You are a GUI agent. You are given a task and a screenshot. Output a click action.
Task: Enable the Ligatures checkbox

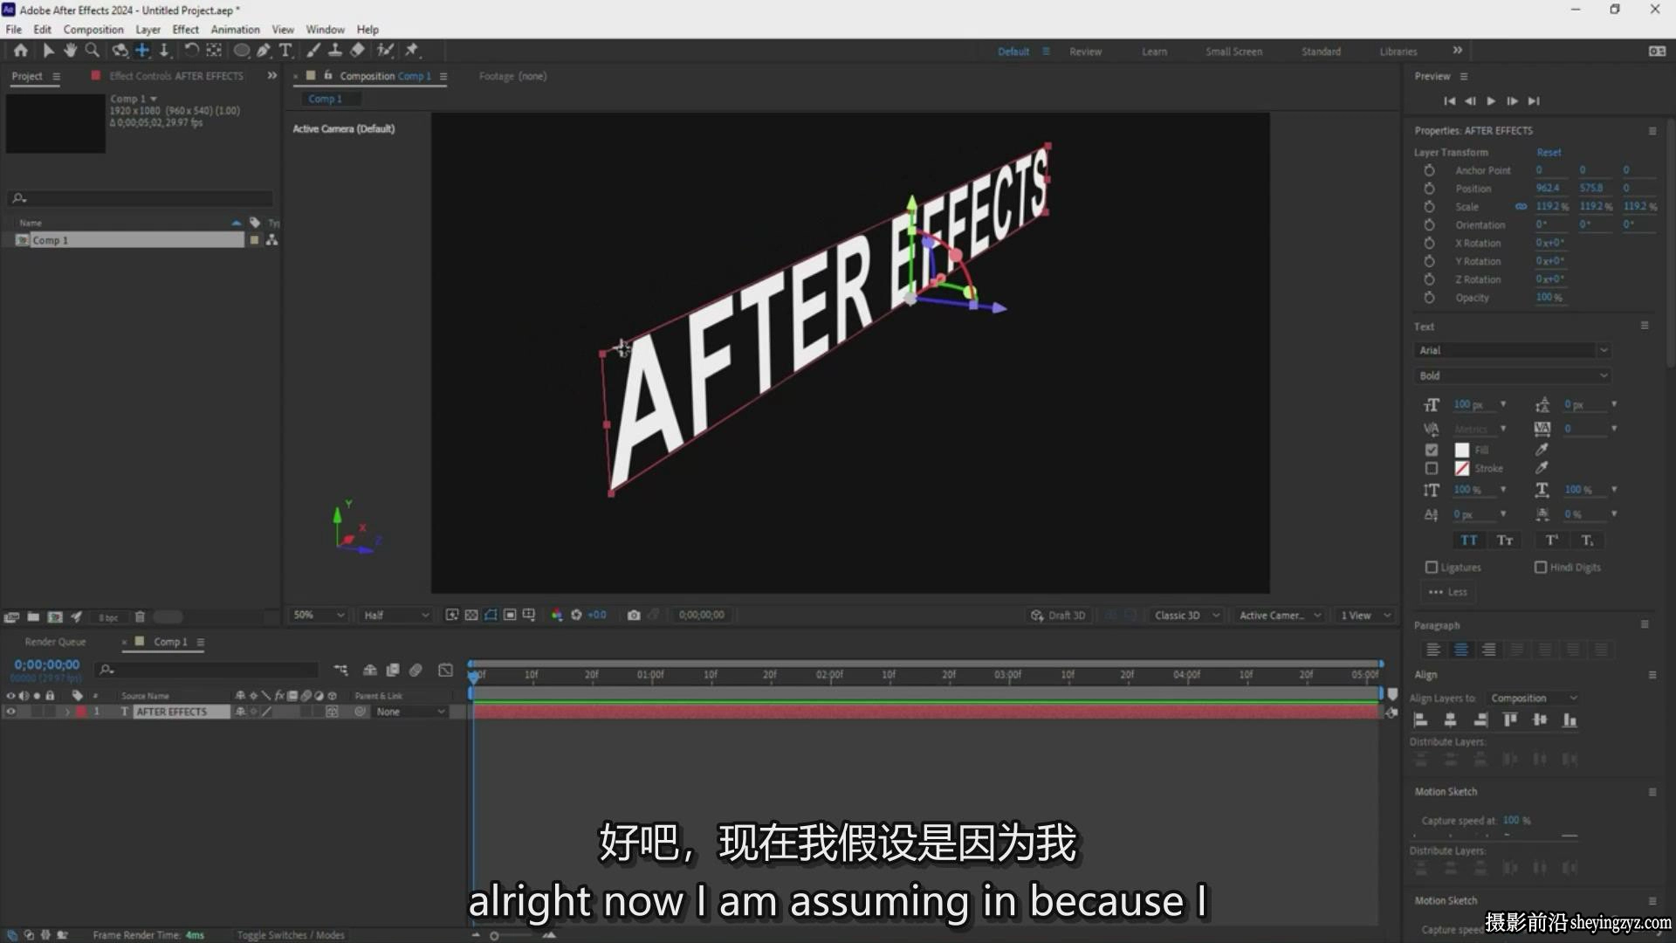1432,567
